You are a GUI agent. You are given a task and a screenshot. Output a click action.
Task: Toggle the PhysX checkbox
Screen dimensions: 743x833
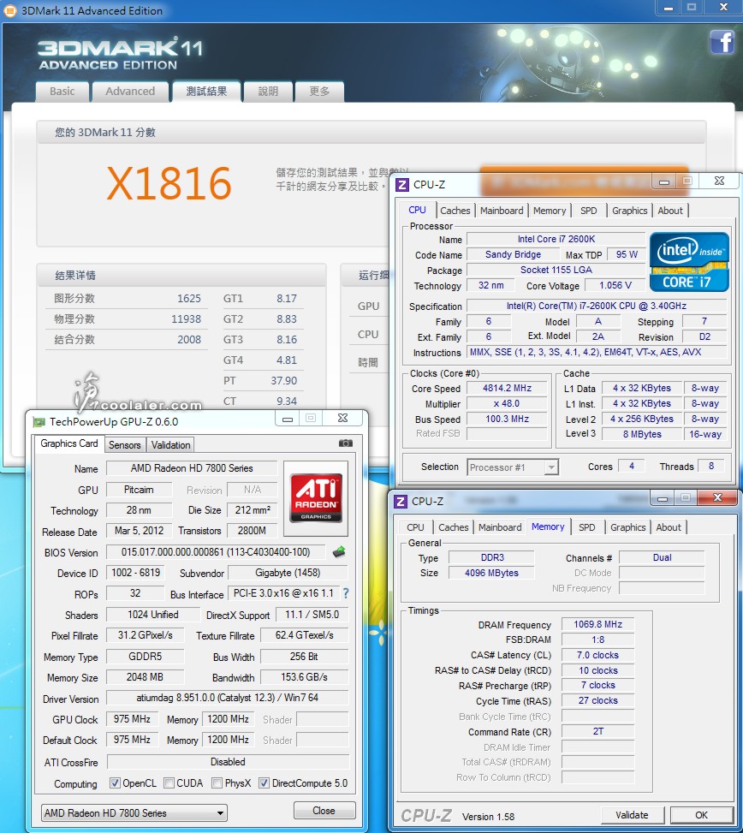coord(217,783)
